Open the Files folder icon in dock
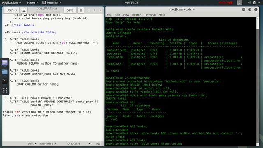The image size is (263, 148). pos(5,72)
